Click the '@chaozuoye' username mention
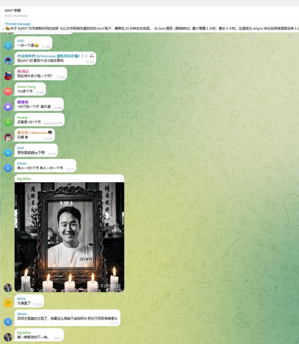The image size is (299, 344). click(x=46, y=56)
